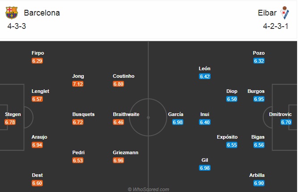Select Eibar player Expósito
The height and width of the screenshot is (192, 298).
click(228, 137)
